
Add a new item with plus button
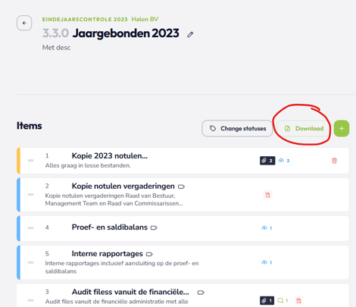(342, 128)
